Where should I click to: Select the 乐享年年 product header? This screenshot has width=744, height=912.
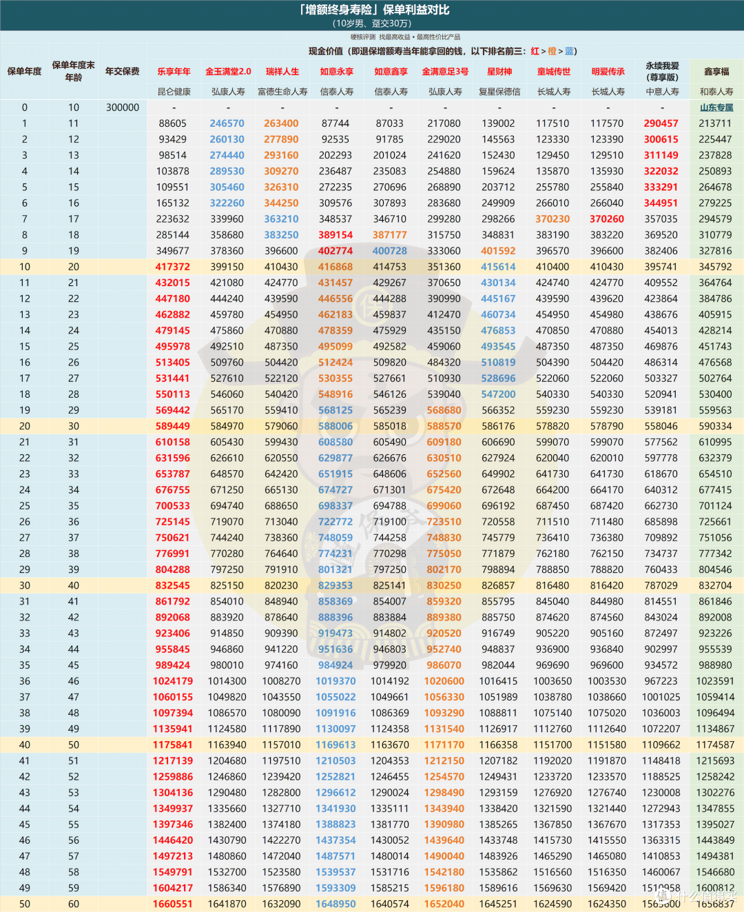coord(174,72)
